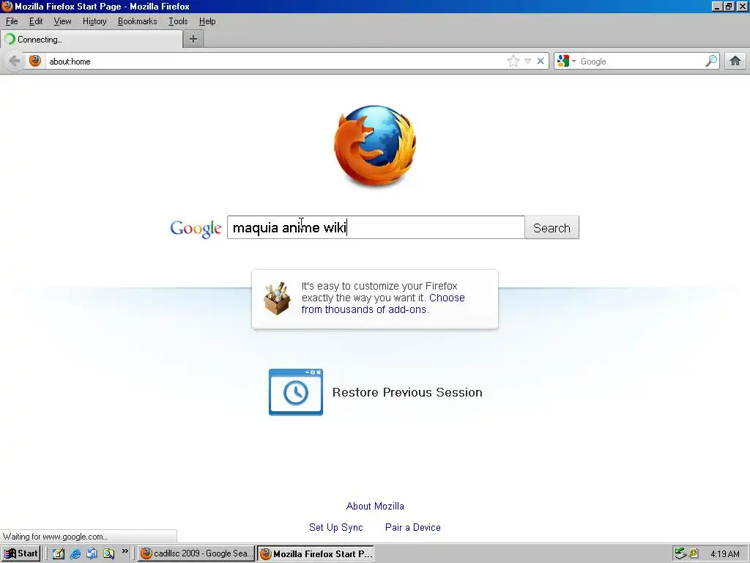Click the Show Desktop quick launch icon
Screen dimensions: 750x563
pyautogui.click(x=59, y=553)
